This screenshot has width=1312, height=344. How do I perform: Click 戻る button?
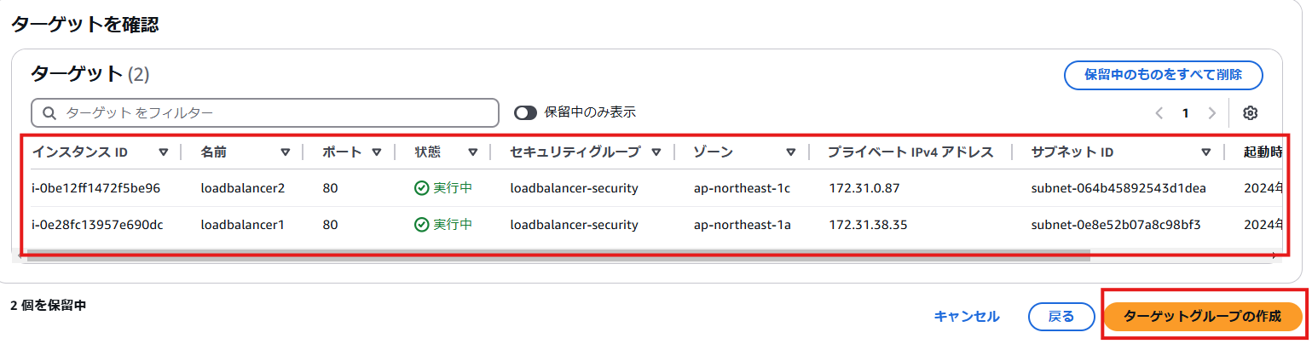pyautogui.click(x=1061, y=316)
